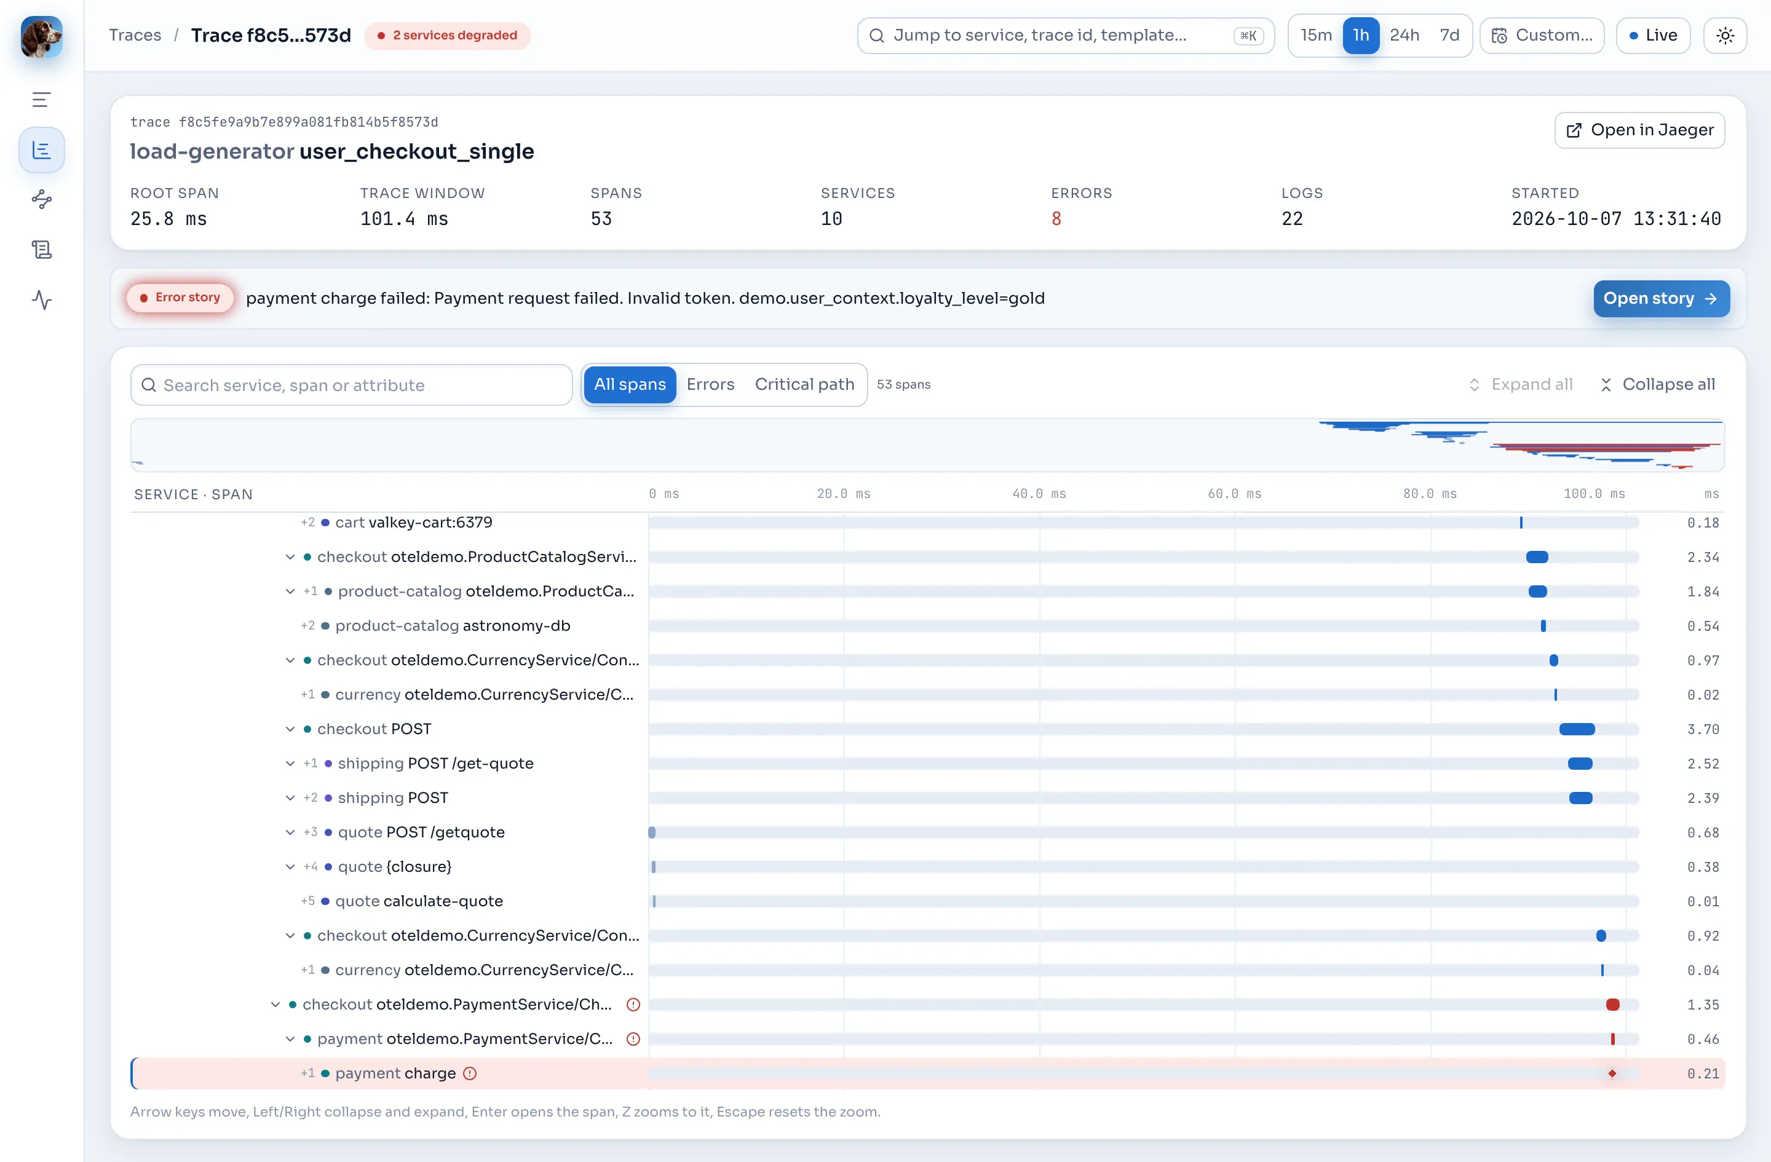Switch to Errors filter tab
Viewport: 1771px width, 1162px height.
[x=710, y=385]
